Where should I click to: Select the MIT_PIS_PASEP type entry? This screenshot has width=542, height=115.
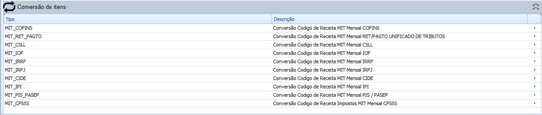(22, 95)
